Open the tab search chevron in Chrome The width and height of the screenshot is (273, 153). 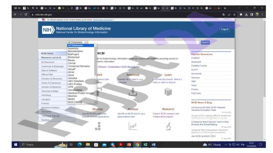pyautogui.click(x=239, y=8)
